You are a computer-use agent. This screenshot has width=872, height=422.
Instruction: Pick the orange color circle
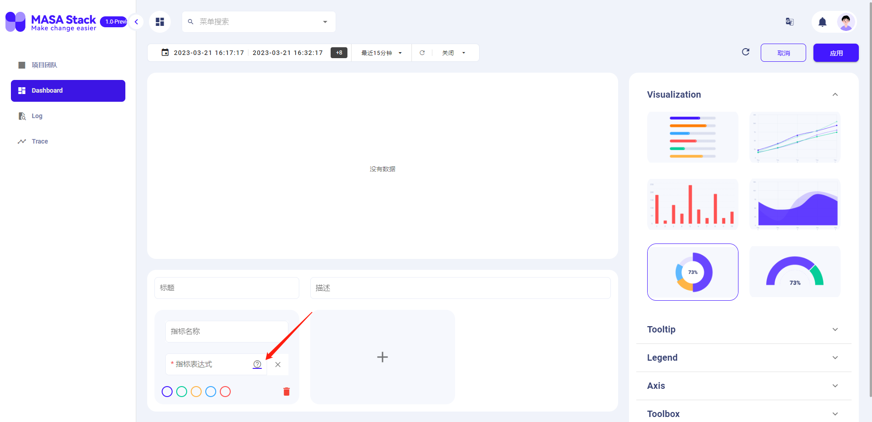(x=196, y=392)
